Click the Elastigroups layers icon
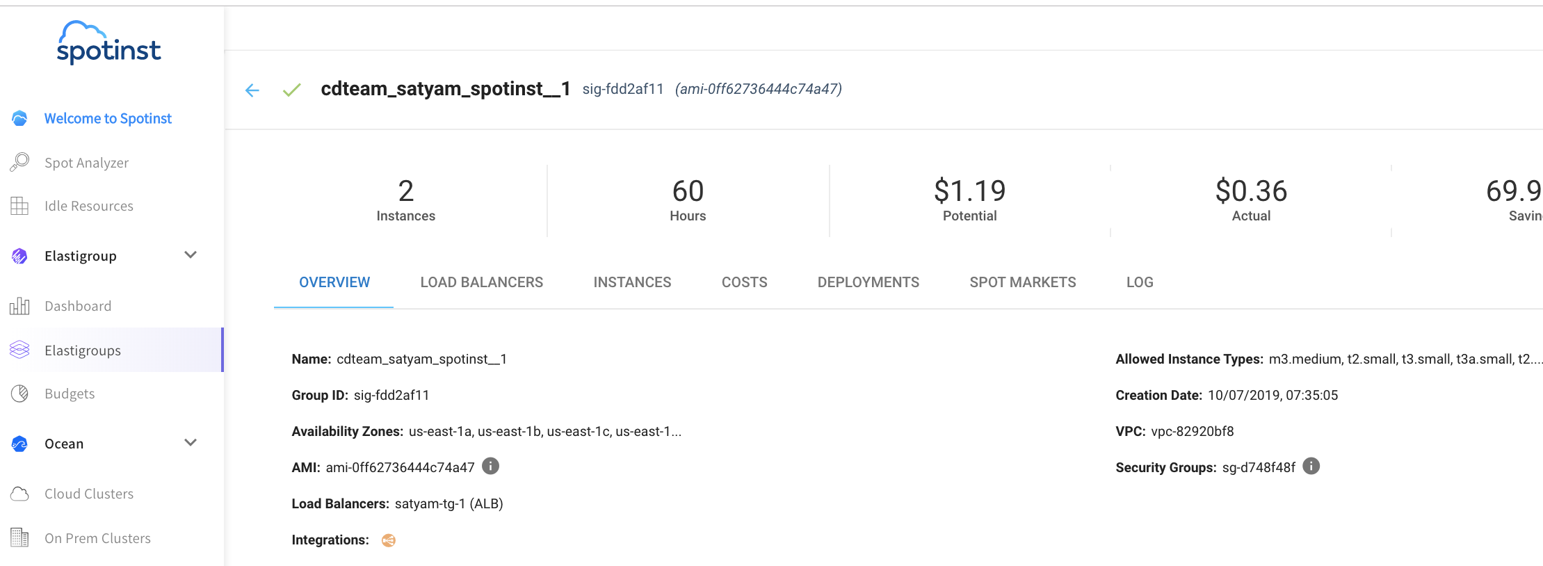1543x566 pixels. pos(19,350)
